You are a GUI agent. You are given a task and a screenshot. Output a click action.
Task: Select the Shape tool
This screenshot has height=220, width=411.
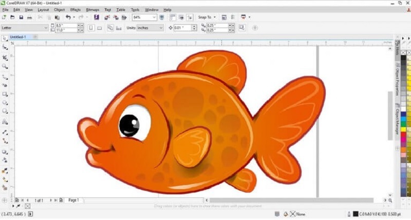click(x=5, y=47)
